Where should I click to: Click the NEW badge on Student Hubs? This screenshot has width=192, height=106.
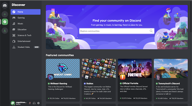tap(37, 47)
